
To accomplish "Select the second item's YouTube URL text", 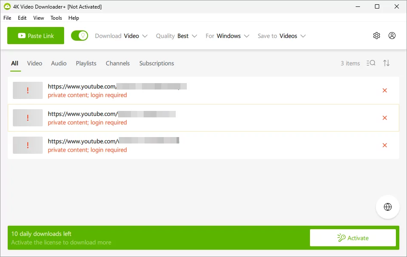I will pyautogui.click(x=112, y=114).
